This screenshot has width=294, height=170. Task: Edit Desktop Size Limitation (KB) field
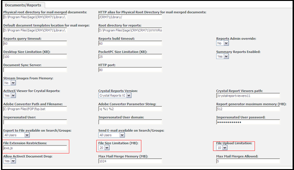coord(35,57)
